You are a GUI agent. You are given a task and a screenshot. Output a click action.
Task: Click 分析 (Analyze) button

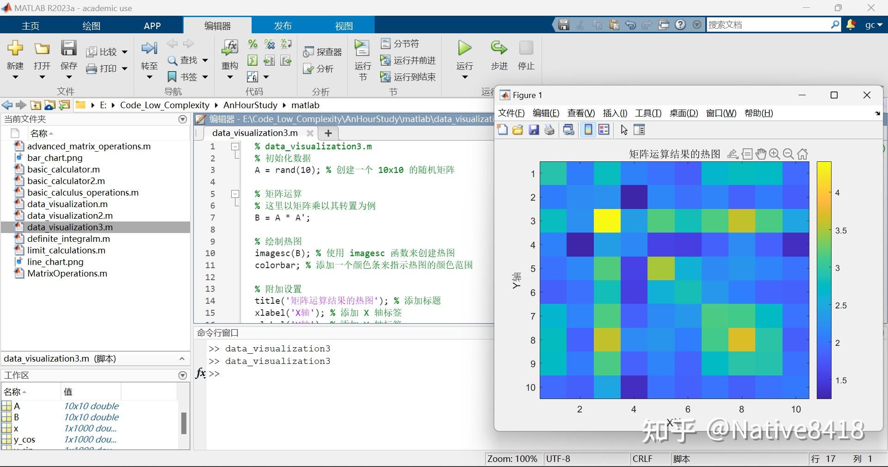[x=318, y=69]
